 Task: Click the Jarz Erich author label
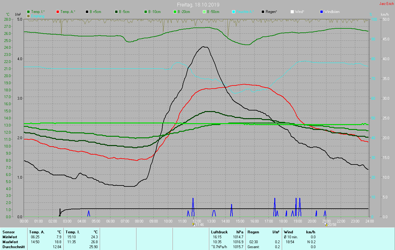(386, 4)
